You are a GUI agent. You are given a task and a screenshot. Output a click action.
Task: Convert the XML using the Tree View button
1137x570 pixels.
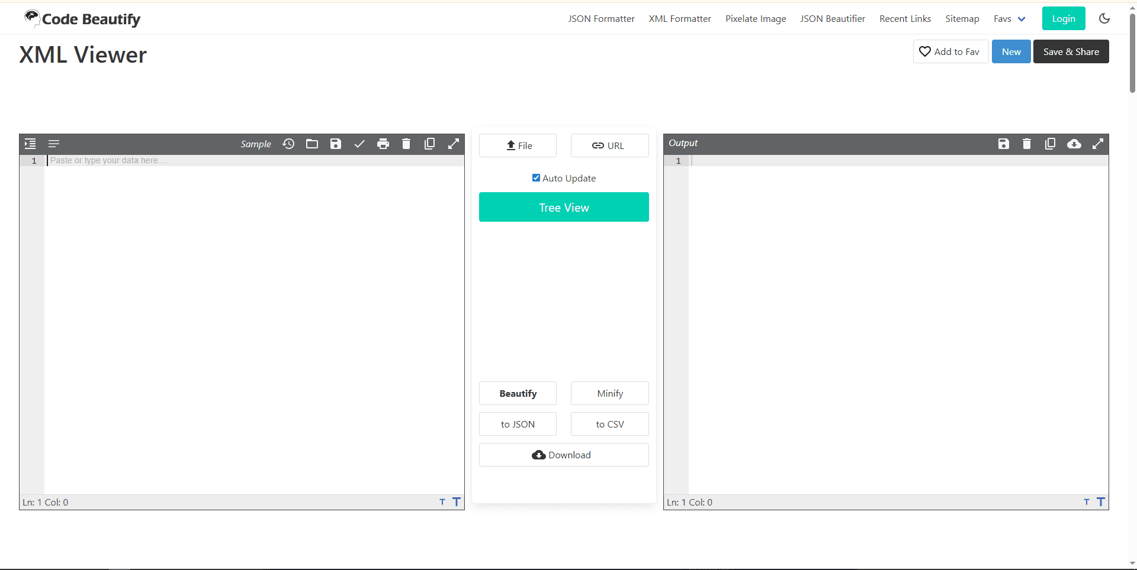pyautogui.click(x=564, y=207)
